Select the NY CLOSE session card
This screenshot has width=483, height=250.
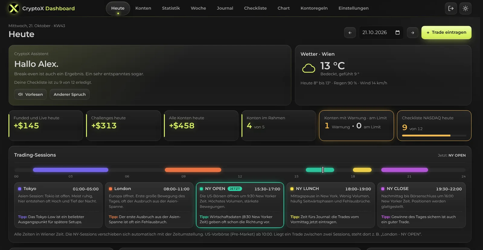(x=421, y=205)
